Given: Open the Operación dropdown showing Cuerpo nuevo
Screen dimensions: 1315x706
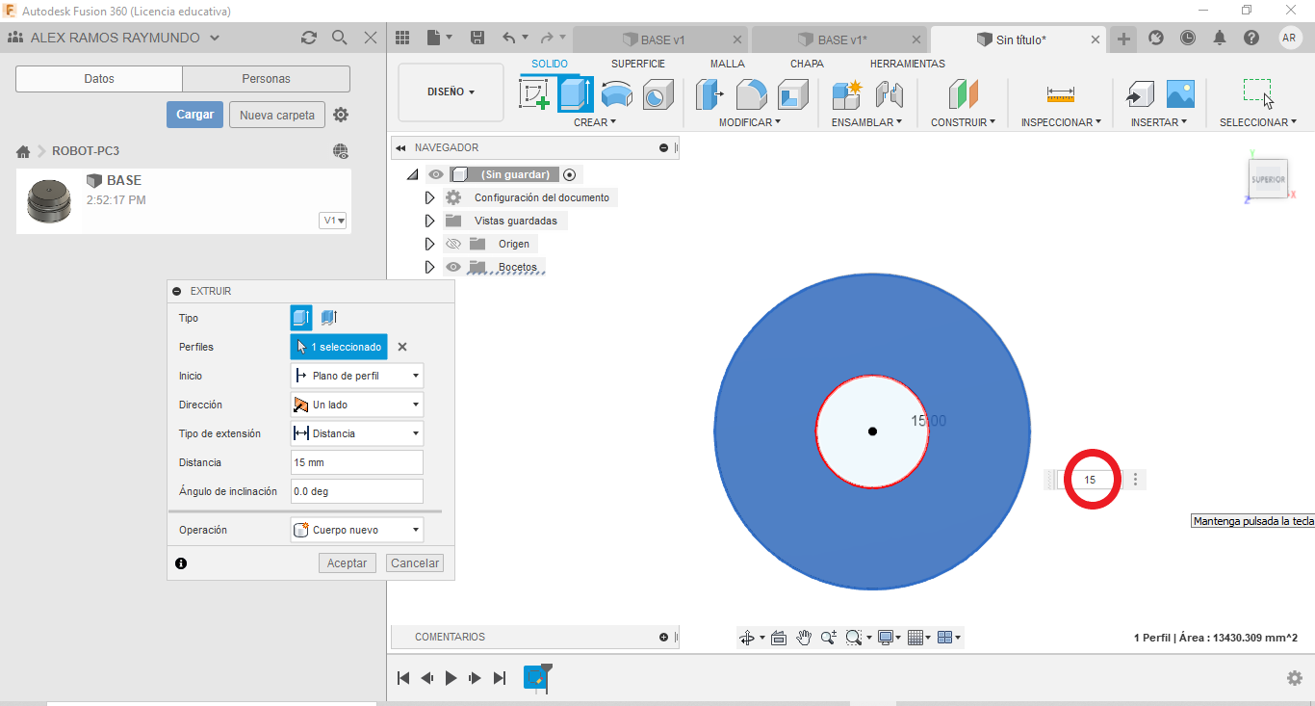Looking at the screenshot, I should 356,530.
